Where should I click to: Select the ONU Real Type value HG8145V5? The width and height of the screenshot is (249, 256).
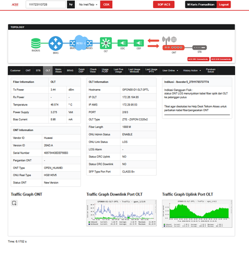click(50, 175)
